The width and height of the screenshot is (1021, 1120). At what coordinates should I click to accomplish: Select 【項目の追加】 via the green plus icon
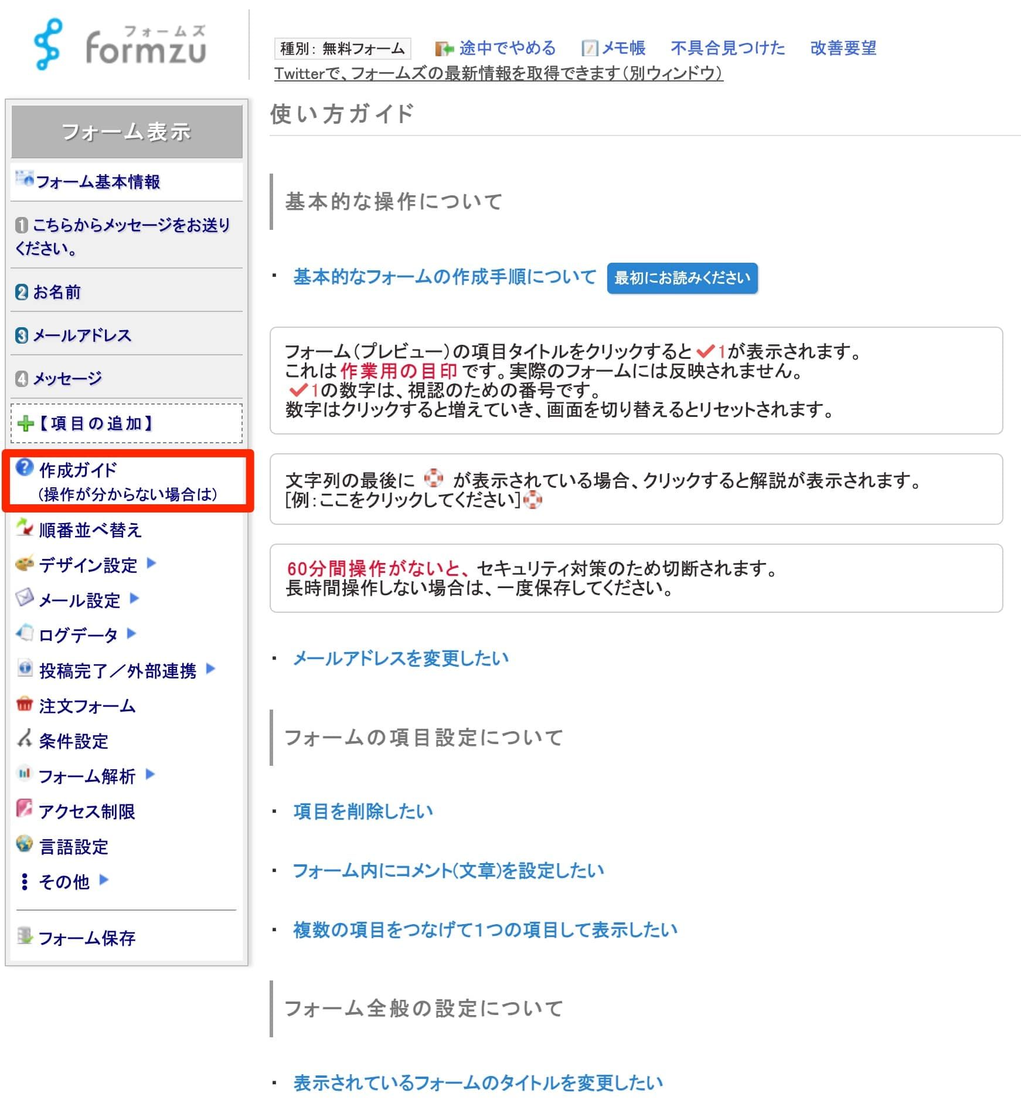(x=26, y=422)
